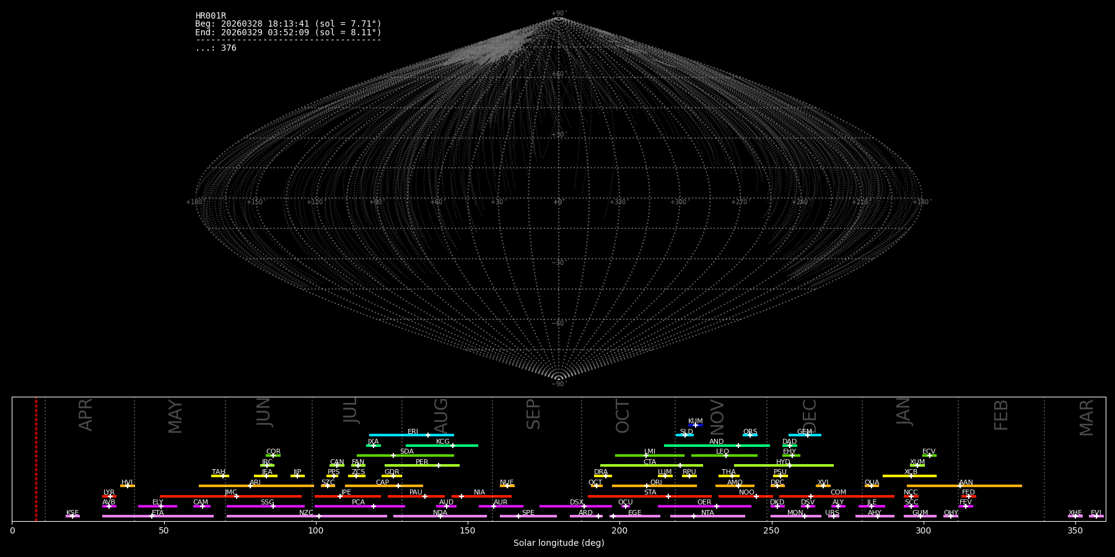
Task: Click the orange AAN activity bar
Action: 964,486
